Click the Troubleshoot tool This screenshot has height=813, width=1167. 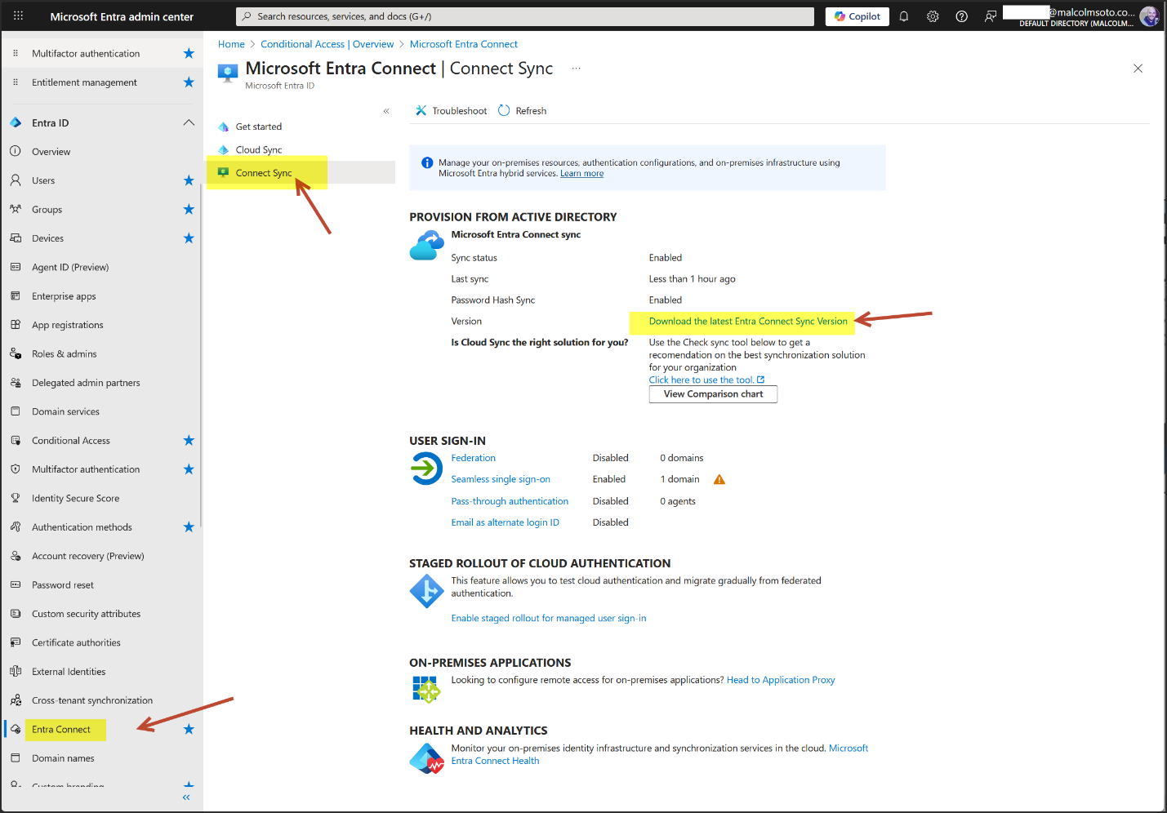[x=452, y=111]
